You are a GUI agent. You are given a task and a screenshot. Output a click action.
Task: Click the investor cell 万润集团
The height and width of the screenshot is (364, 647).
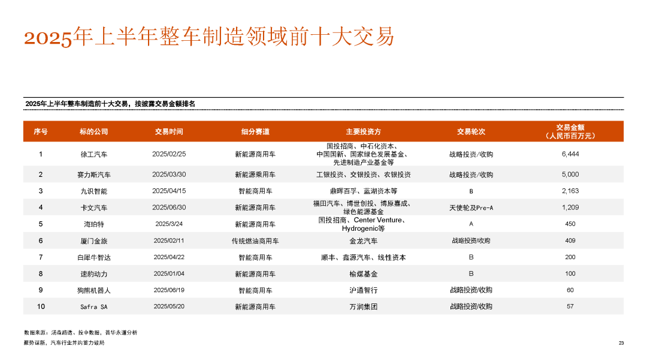pyautogui.click(x=363, y=307)
